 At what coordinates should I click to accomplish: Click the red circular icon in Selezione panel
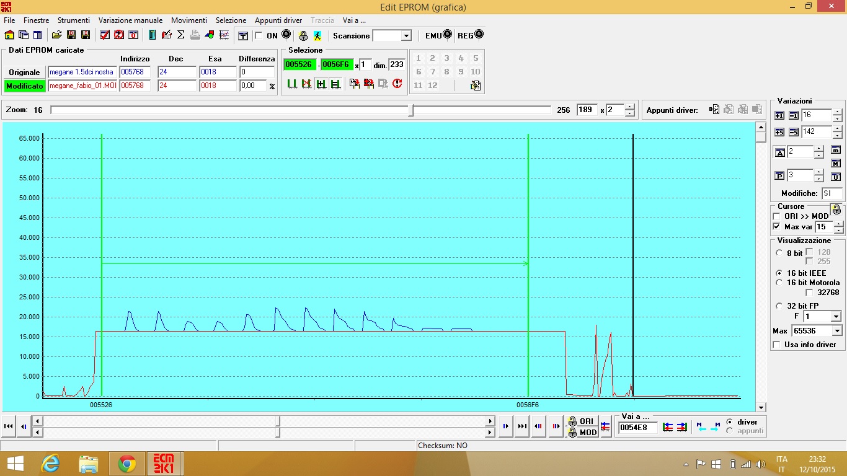pos(397,83)
